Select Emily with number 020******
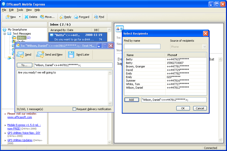227x151 pixels. [x=165, y=77]
